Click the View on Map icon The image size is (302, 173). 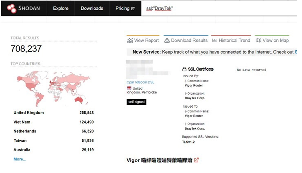click(x=258, y=40)
